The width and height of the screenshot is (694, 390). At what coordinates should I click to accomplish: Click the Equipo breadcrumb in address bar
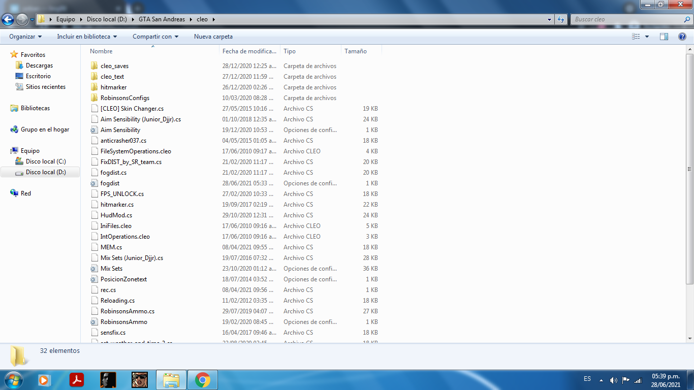pos(66,19)
